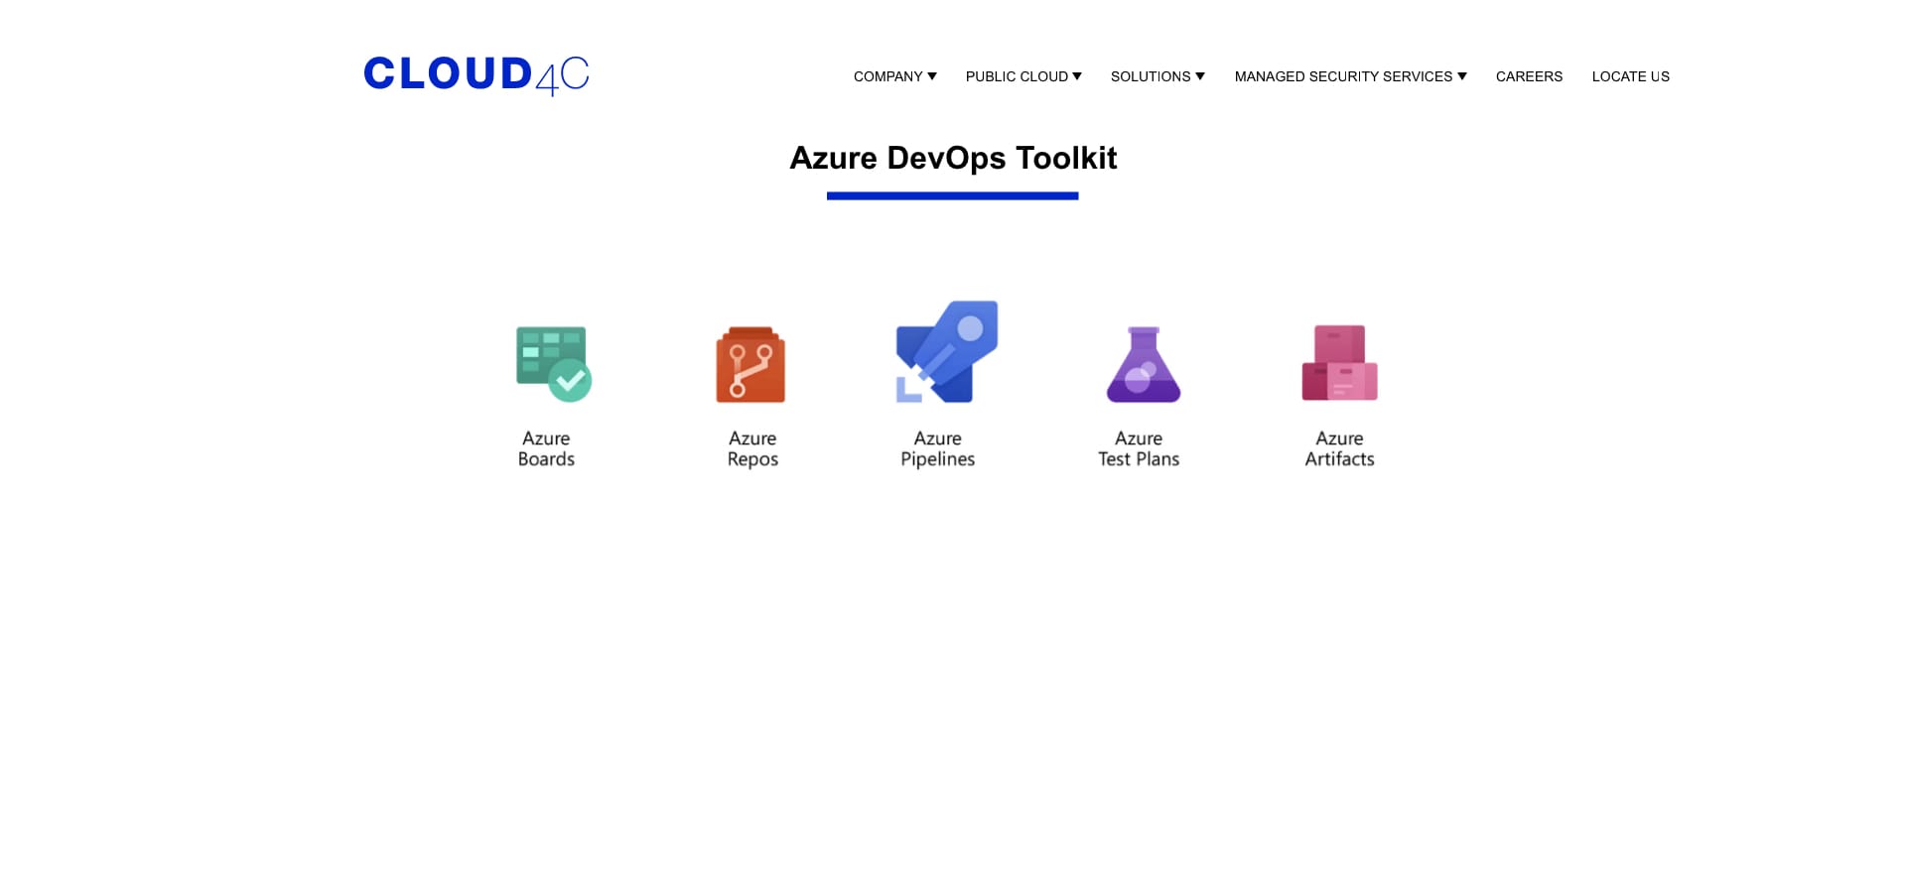Click the 'Azure Test Plans' label text
Viewport: 1906px width, 873px height.
[1139, 448]
